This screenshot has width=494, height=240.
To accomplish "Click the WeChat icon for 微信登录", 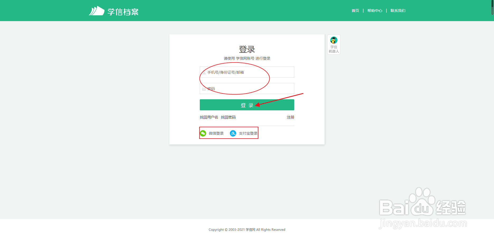I will tap(203, 133).
